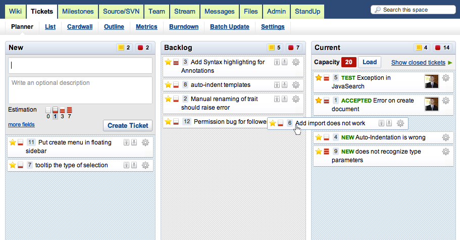Open gear menu for Add Syntax highlighting ticket

(x=296, y=62)
